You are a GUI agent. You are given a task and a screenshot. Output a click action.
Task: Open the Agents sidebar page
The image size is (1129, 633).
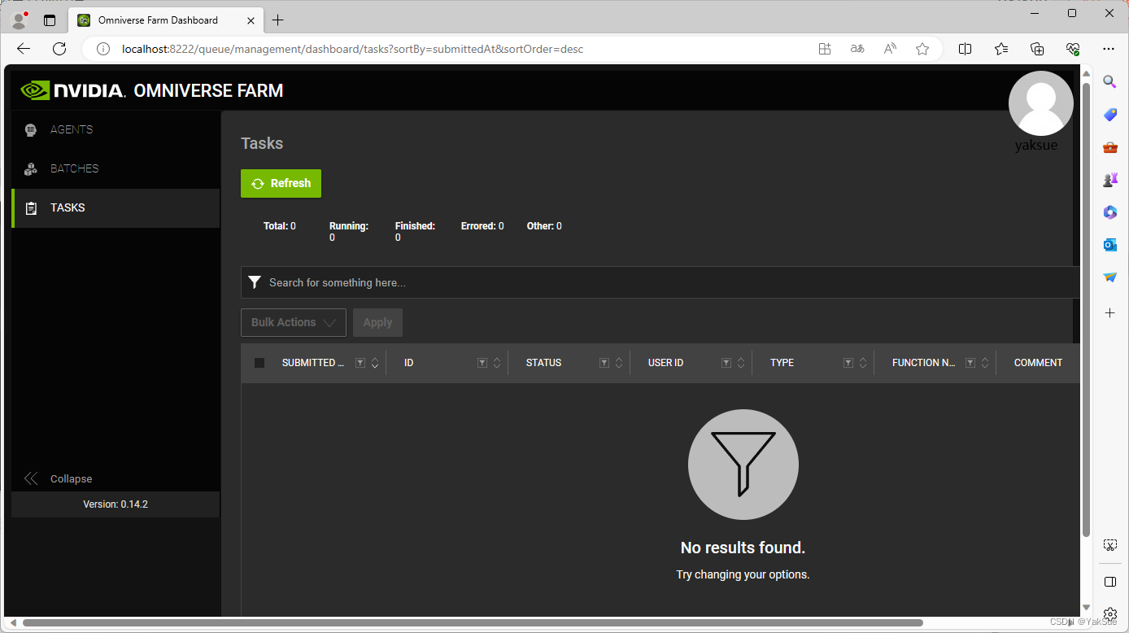click(x=116, y=130)
